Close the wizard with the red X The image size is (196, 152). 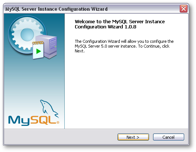pyautogui.click(x=183, y=9)
